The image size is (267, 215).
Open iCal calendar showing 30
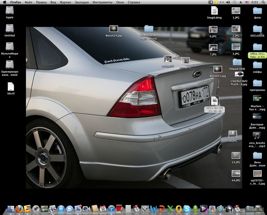103,209
